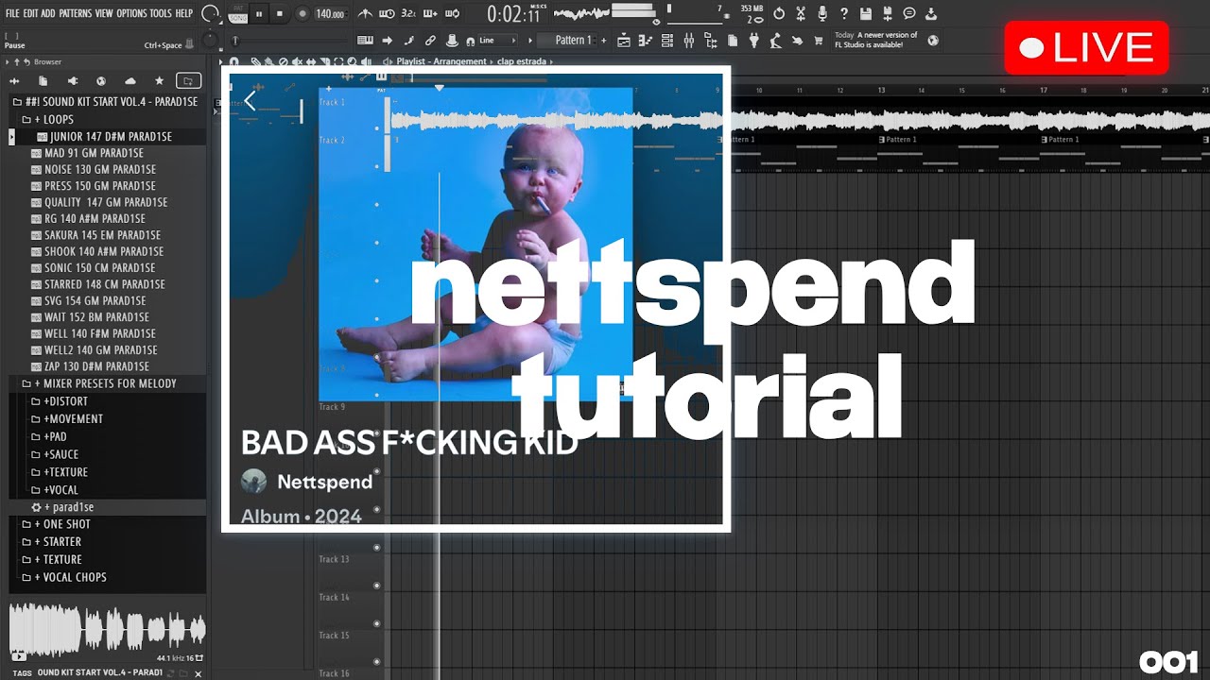Viewport: 1210px width, 680px height.
Task: Click the browser cloud icon
Action: point(130,81)
